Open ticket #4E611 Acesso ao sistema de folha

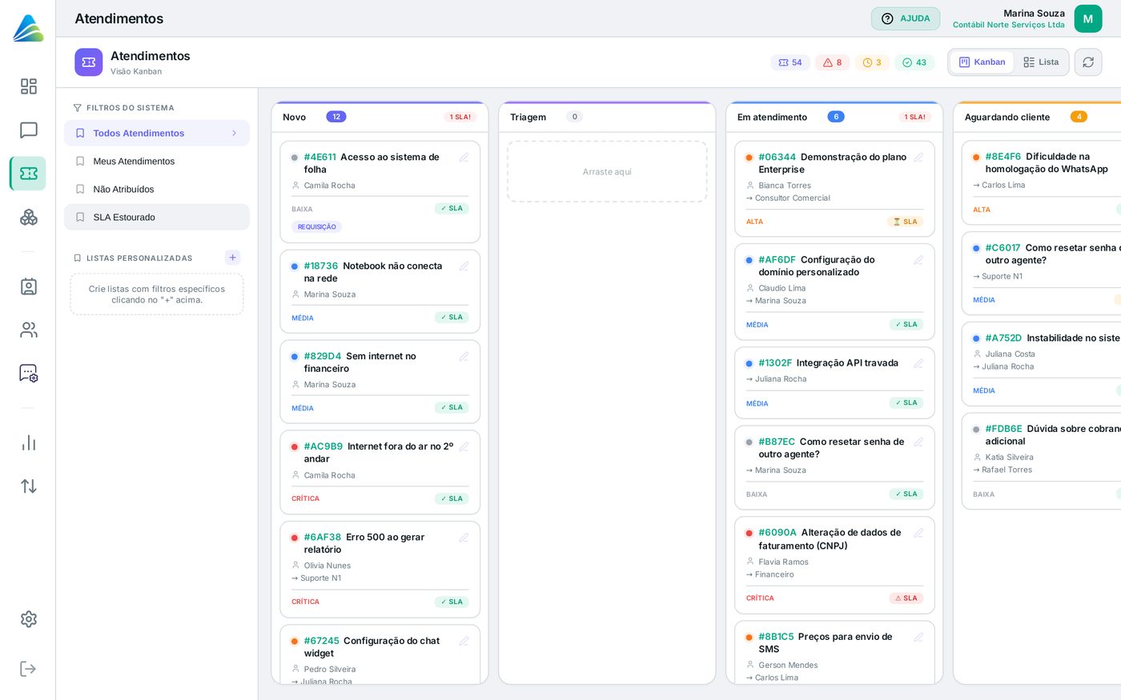coord(380,192)
